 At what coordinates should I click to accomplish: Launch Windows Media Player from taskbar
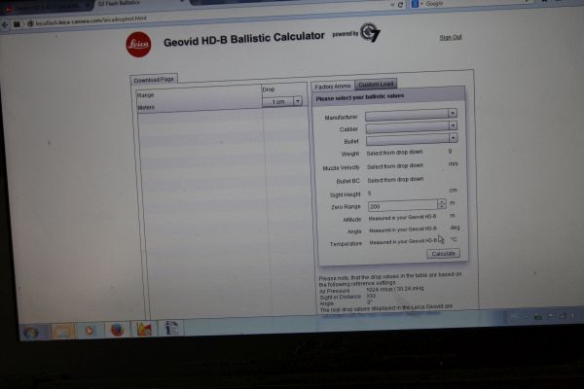(90, 331)
